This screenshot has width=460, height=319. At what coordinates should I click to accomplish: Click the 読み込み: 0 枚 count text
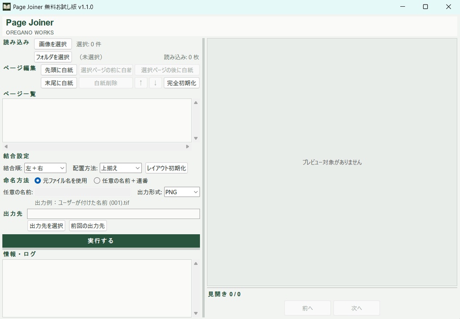click(x=181, y=57)
